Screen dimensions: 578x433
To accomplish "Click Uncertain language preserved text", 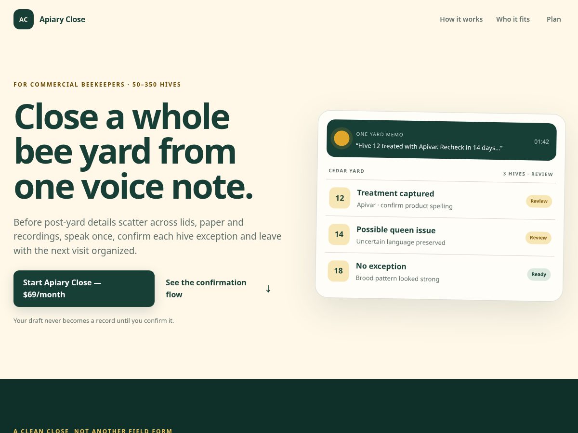I will coord(401,242).
